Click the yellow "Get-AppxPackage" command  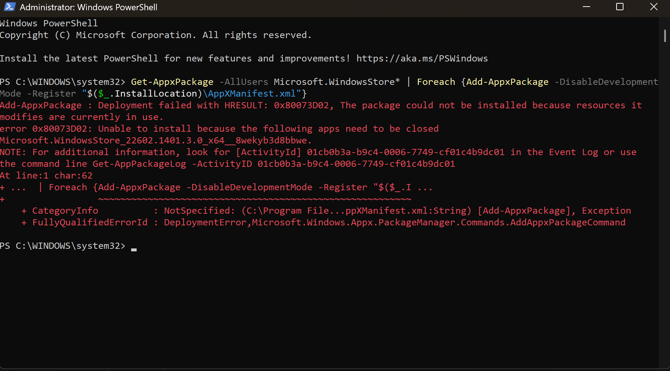[172, 82]
